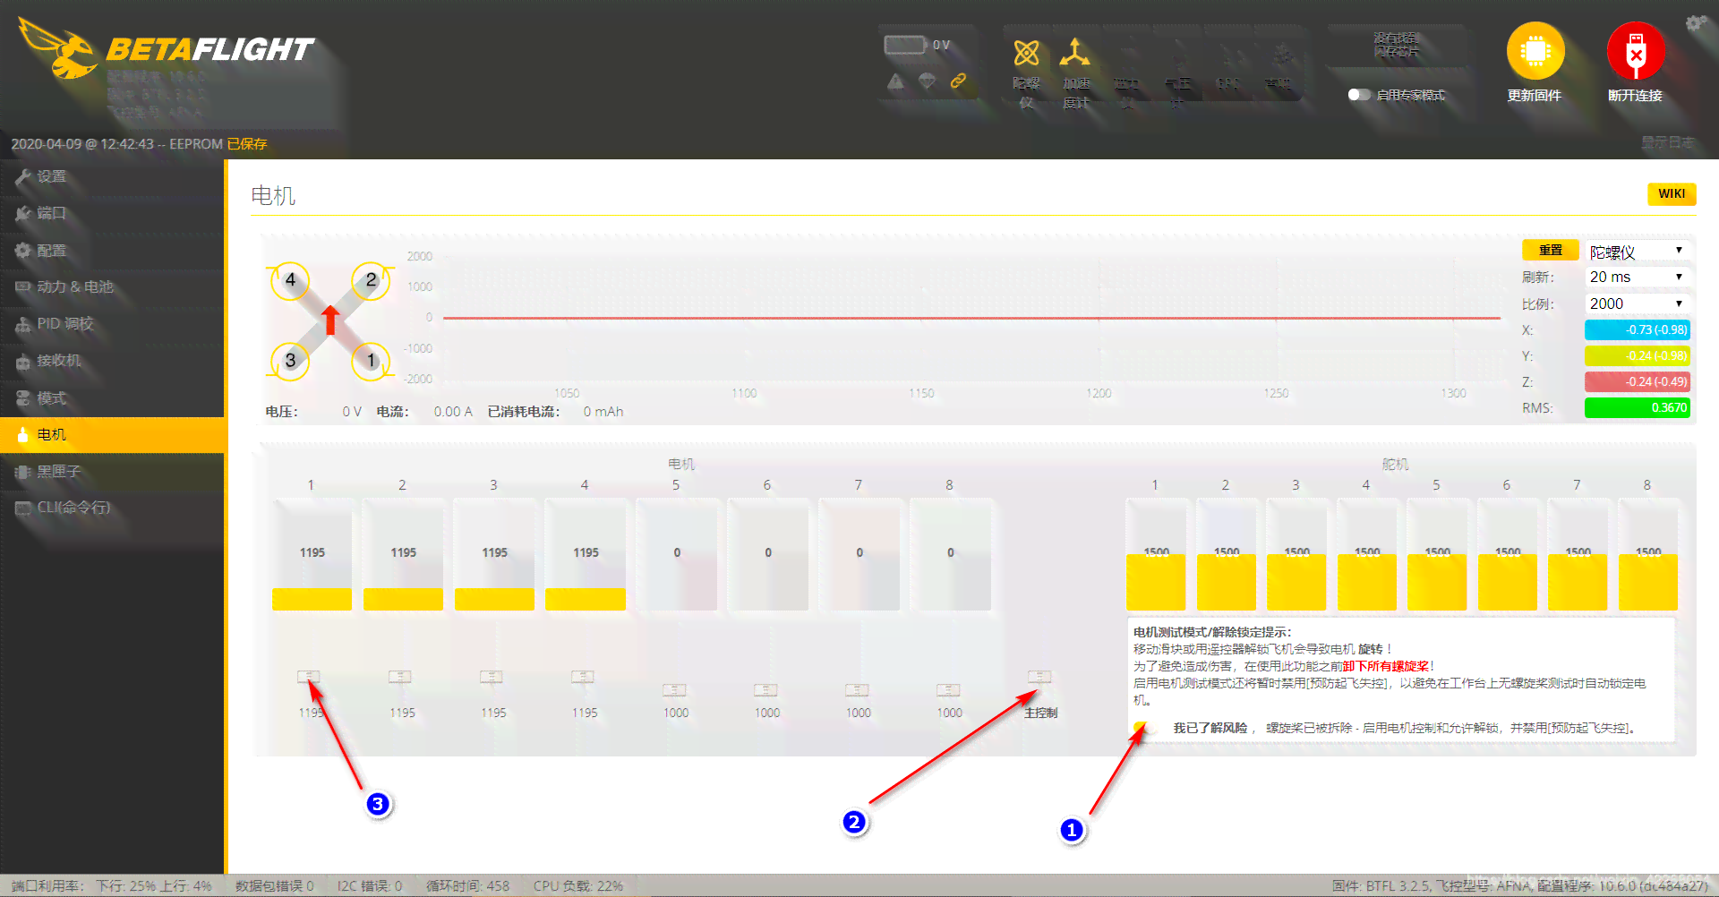This screenshot has width=1719, height=897.
Task: Click the 已消耗电流 0 mAh reading
Action: tap(555, 412)
